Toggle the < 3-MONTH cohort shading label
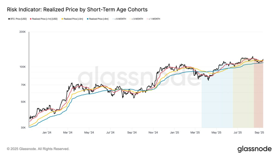Image resolution: width=279 pixels, height=157 pixels. tap(138, 19)
